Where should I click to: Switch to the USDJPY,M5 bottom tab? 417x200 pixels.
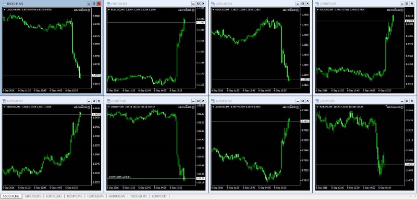click(x=75, y=196)
